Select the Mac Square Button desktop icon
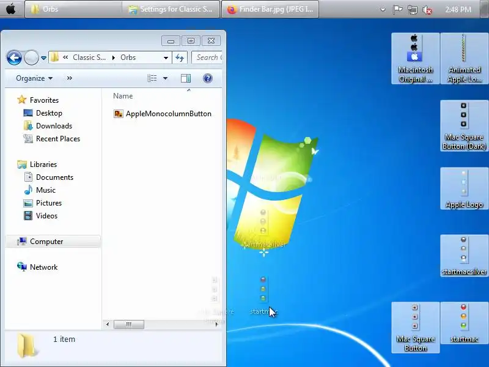The width and height of the screenshot is (489, 367). pyautogui.click(x=415, y=327)
